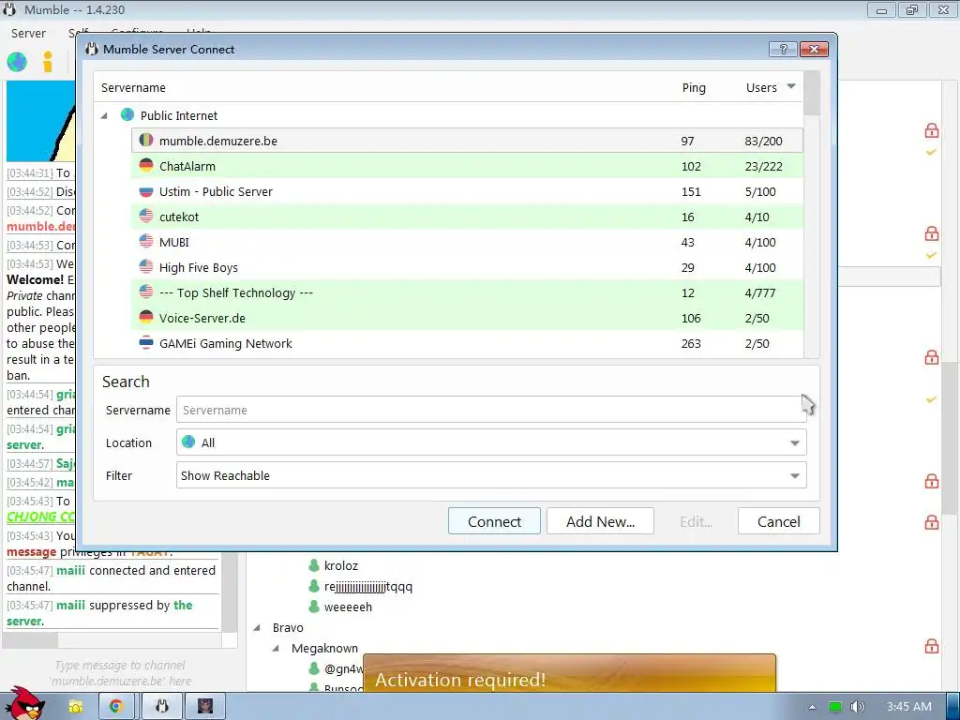Click the taskbar icon with a portrait
Screen dimensions: 960x720
205,707
